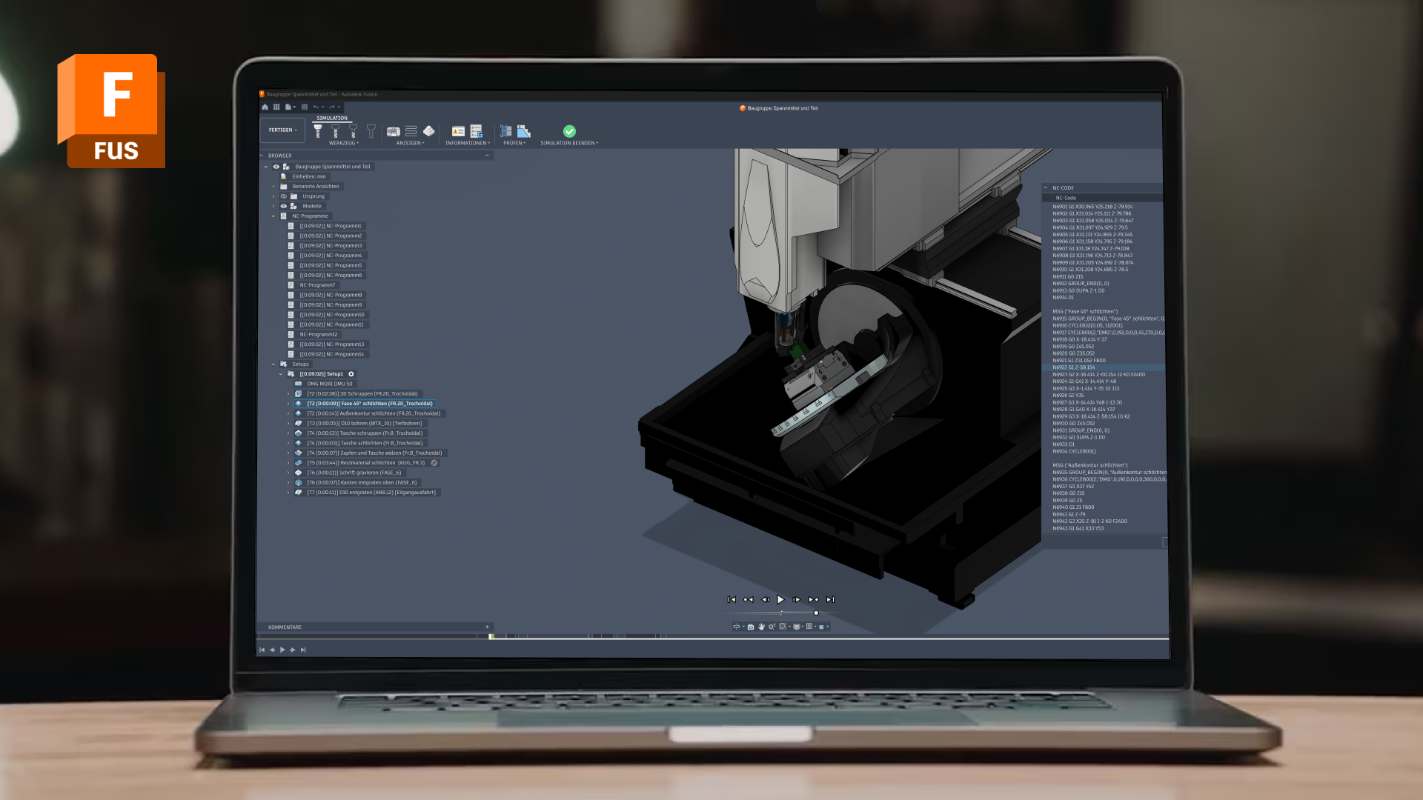Image resolution: width=1423 pixels, height=800 pixels.
Task: Click the simulation speed slider handle
Action: (816, 613)
